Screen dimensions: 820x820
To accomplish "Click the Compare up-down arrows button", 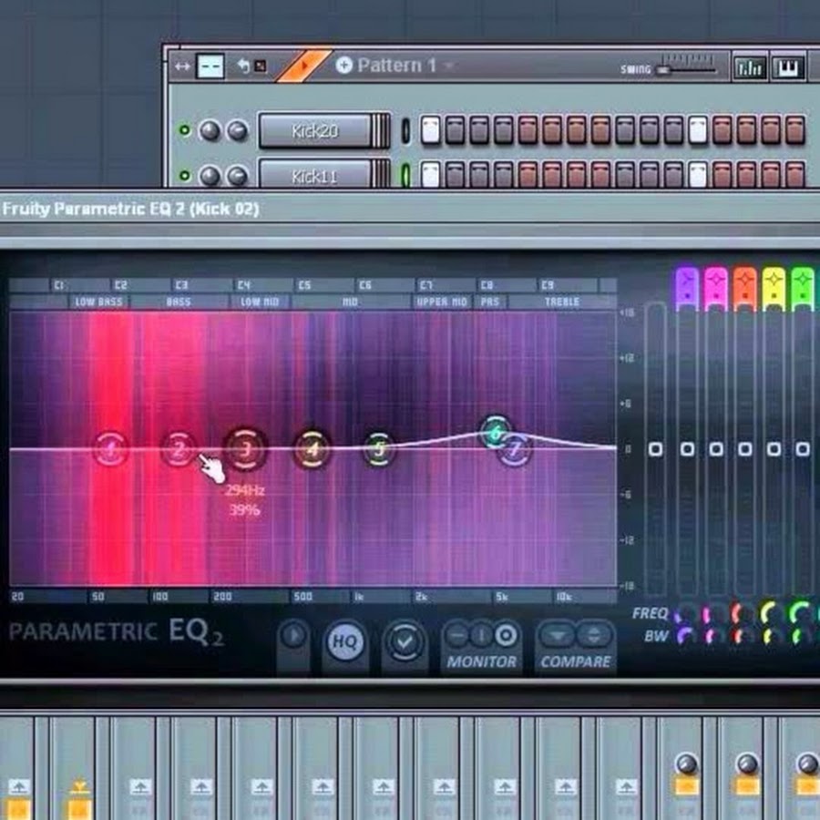I will click(x=593, y=635).
